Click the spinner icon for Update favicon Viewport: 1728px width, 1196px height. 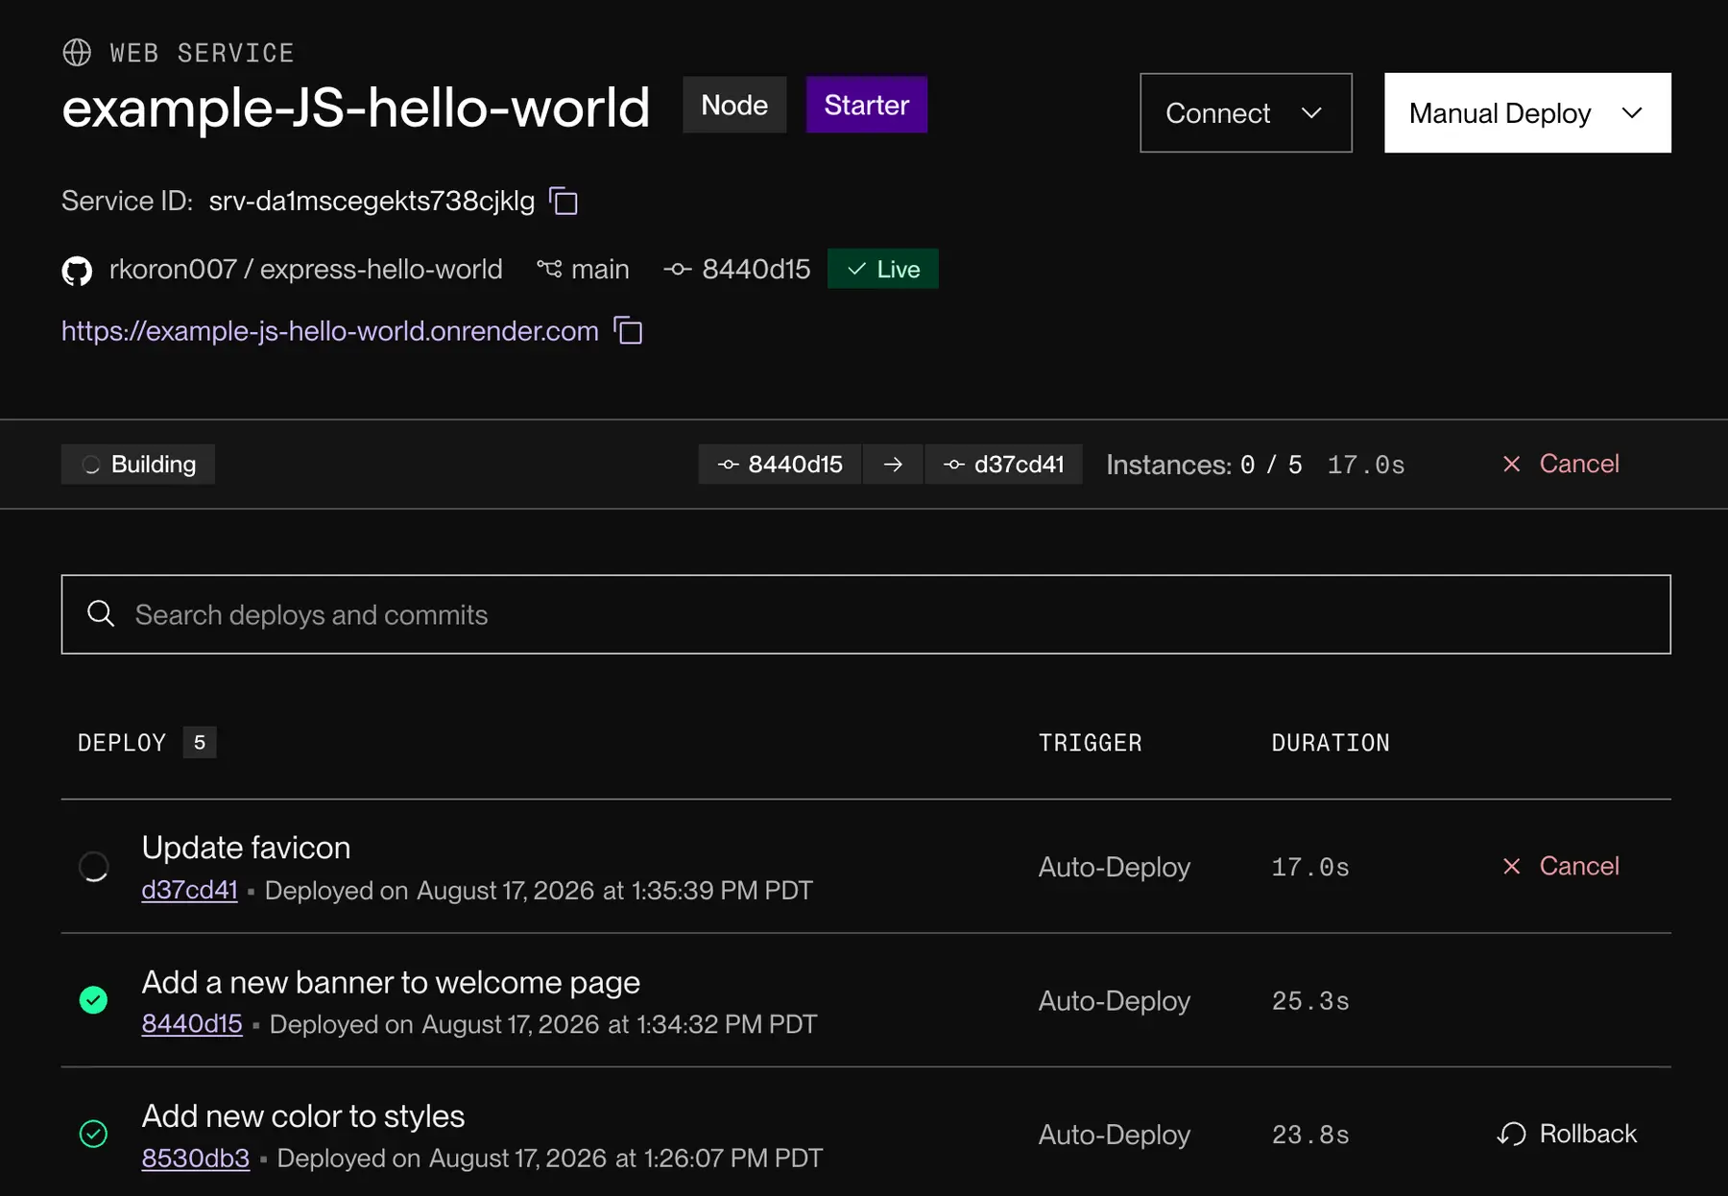[93, 867]
